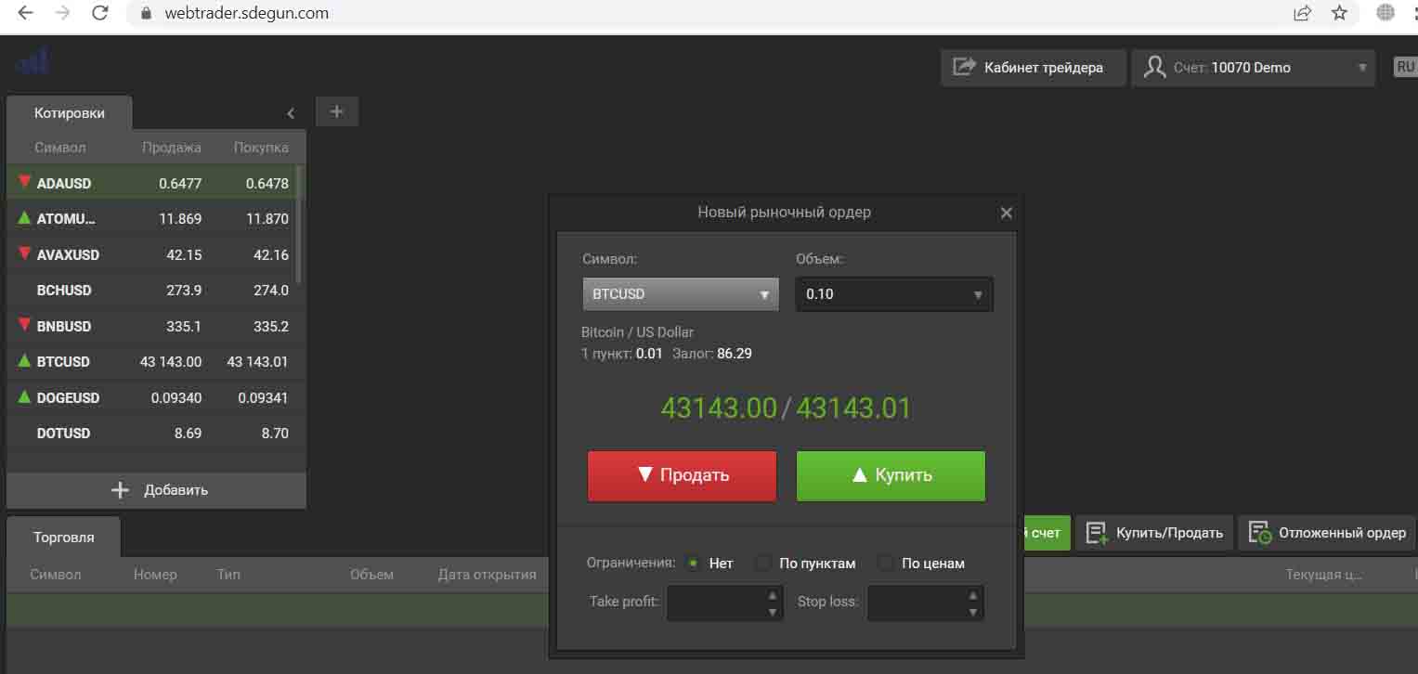Click the Покупка column header
This screenshot has width=1418, height=674.
(x=261, y=148)
